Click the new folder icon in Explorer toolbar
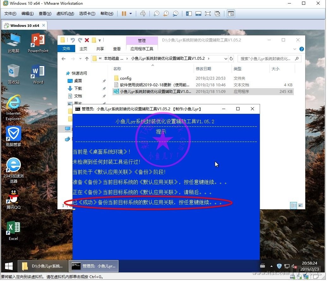 94,40
